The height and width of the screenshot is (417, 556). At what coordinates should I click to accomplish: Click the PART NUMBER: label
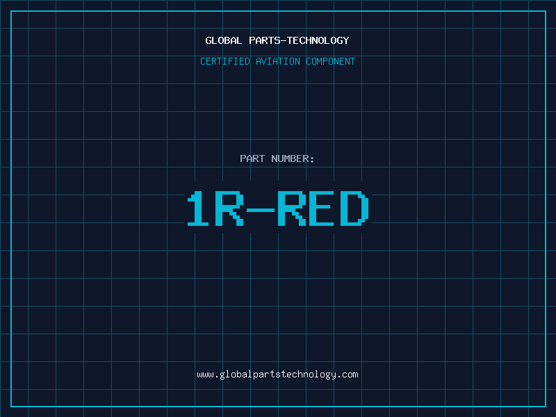coord(277,159)
